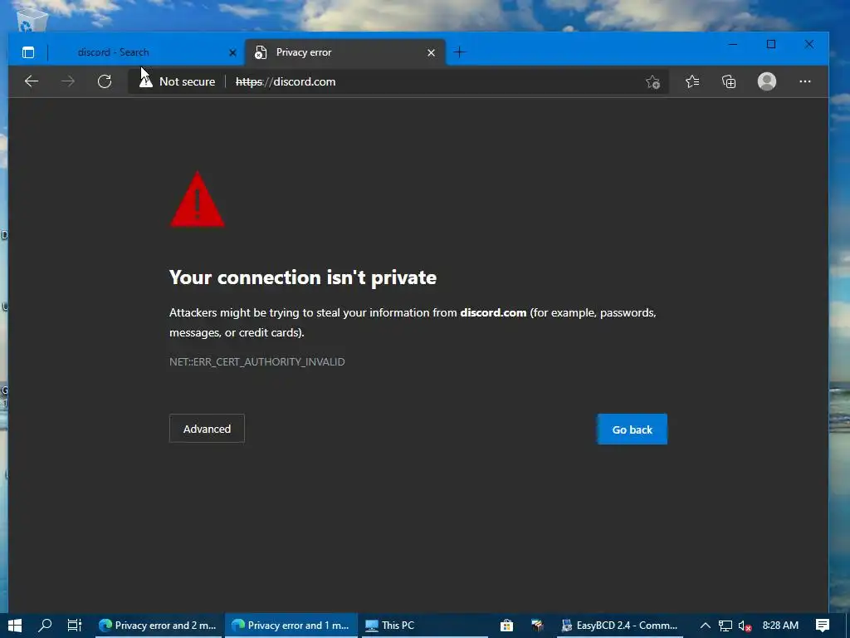This screenshot has width=850, height=638.
Task: Close the discord - Search tab
Action: (232, 52)
